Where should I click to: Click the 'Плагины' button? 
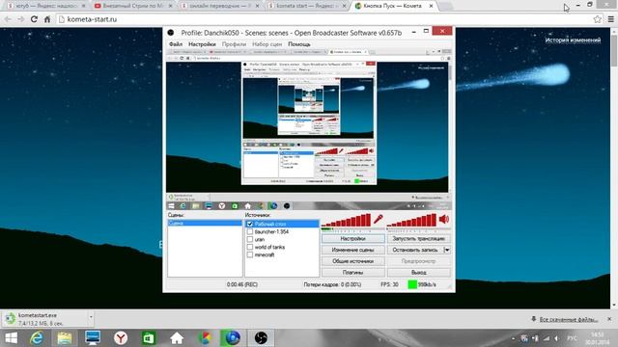352,272
